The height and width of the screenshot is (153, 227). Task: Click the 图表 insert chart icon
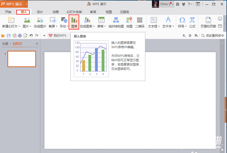(x=74, y=22)
